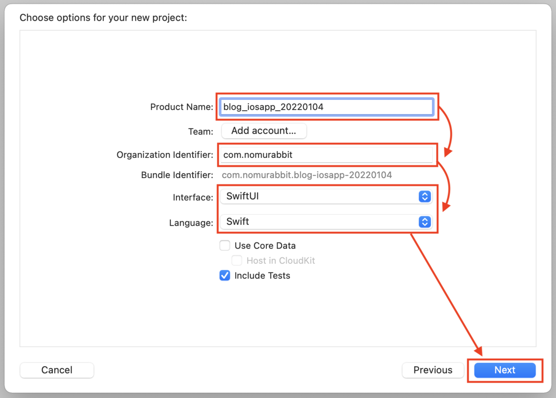Image resolution: width=556 pixels, height=398 pixels.
Task: Click the Bundle Identifier value text
Action: point(307,175)
